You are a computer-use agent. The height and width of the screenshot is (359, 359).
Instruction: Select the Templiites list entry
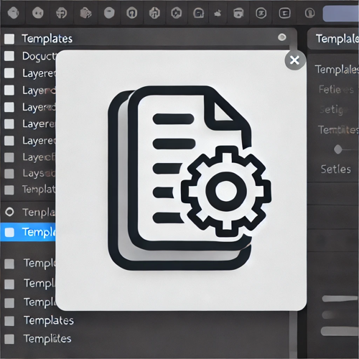[x=47, y=339]
